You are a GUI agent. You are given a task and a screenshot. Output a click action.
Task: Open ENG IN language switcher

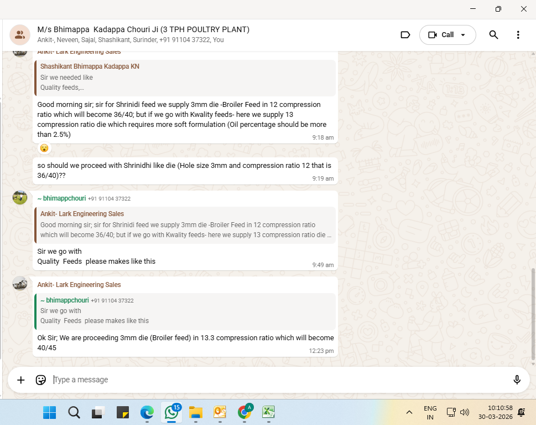pos(430,412)
